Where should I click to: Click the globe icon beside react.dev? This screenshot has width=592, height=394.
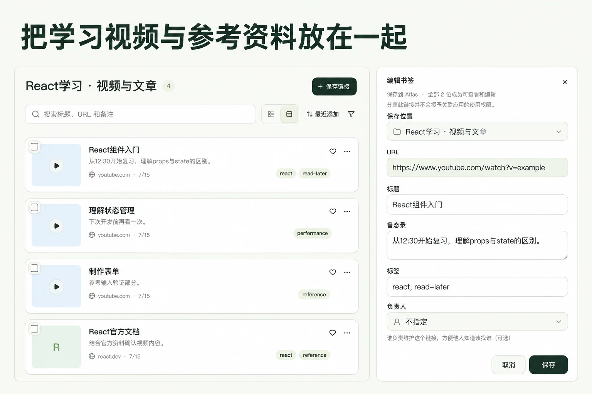click(x=92, y=356)
